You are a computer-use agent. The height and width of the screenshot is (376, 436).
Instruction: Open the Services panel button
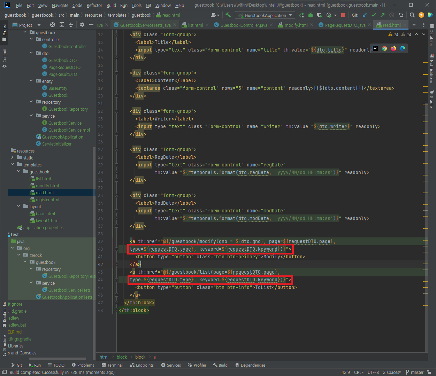(171, 365)
